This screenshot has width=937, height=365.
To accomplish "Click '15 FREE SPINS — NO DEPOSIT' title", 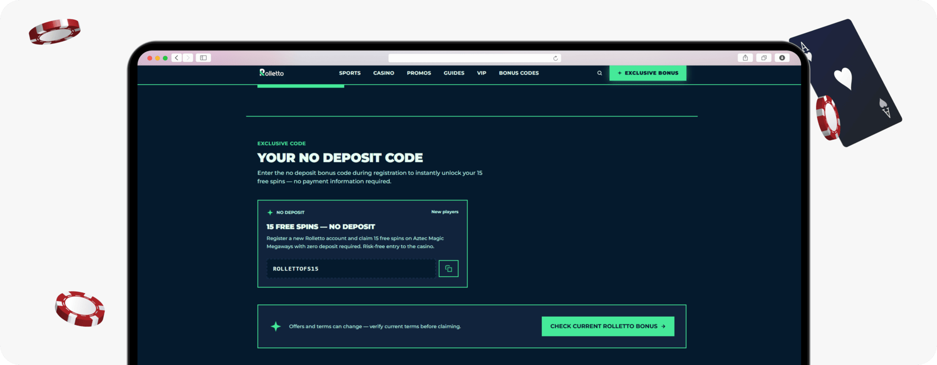I will click(x=321, y=227).
